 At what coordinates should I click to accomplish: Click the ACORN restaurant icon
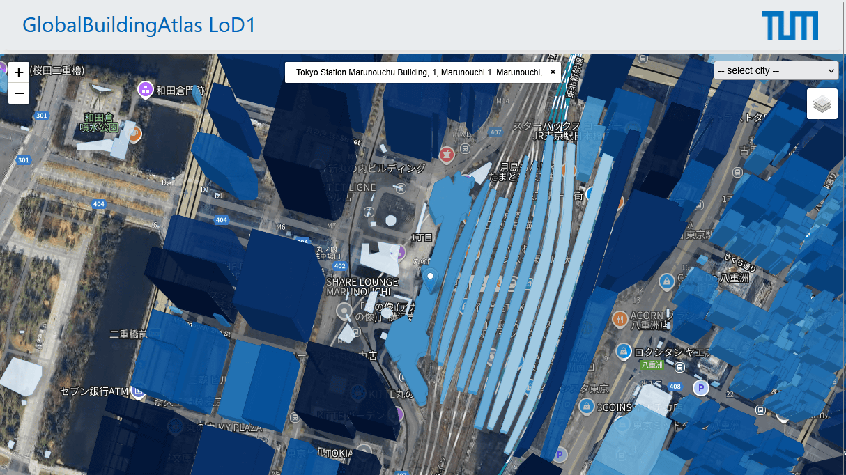pos(620,318)
